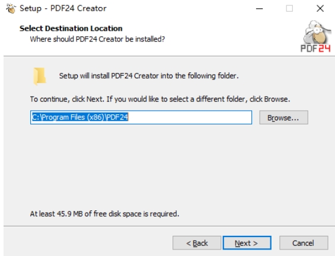Open the Browse... folder picker
Viewport: 335px width, 256px height.
click(x=283, y=117)
